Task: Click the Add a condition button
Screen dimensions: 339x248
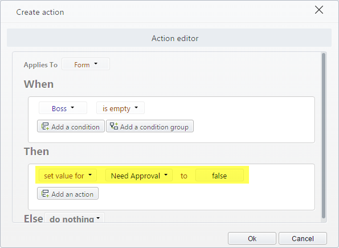Action: point(71,126)
